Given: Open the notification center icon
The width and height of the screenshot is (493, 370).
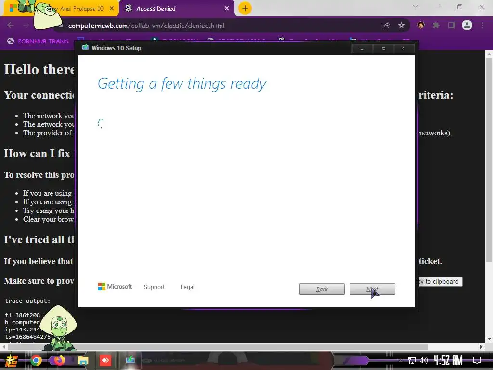Looking at the screenshot, I should [477, 360].
